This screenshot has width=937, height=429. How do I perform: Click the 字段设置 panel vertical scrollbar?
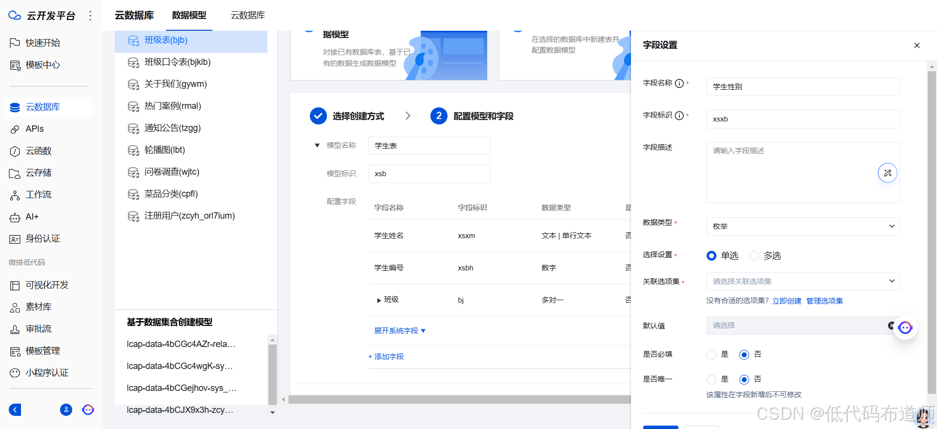point(932,232)
